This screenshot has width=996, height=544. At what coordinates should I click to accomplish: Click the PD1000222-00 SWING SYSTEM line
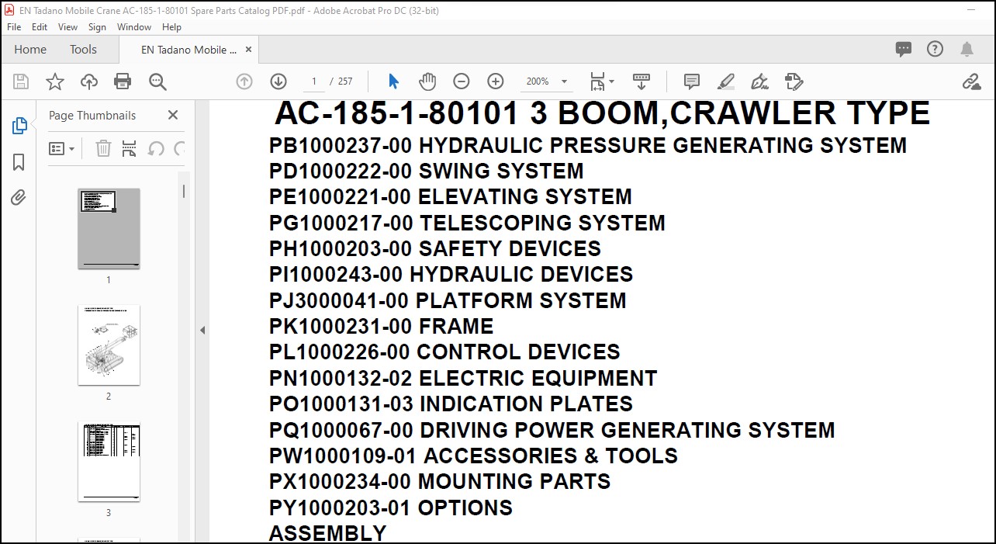(x=426, y=171)
